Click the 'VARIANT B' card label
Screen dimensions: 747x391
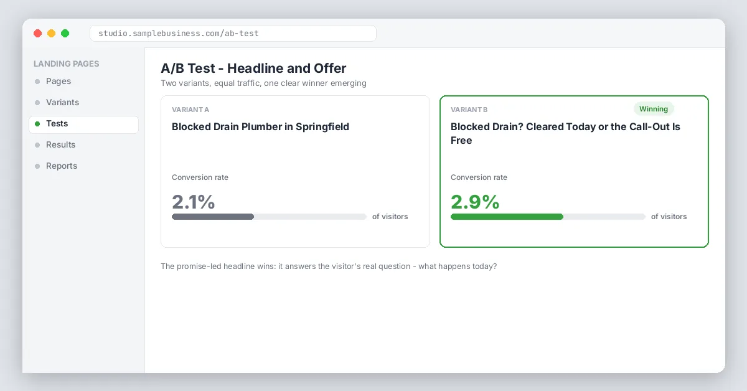pyautogui.click(x=469, y=110)
